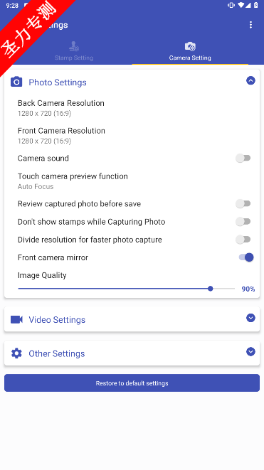This screenshot has width=264, height=470.
Task: Tap the Wi-Fi status bar icon
Action: pos(241,5)
